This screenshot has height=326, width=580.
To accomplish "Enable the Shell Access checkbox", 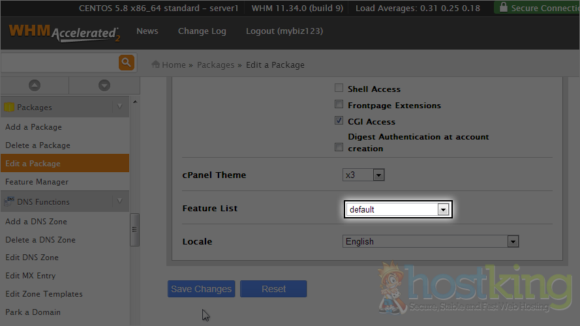I will click(x=339, y=89).
